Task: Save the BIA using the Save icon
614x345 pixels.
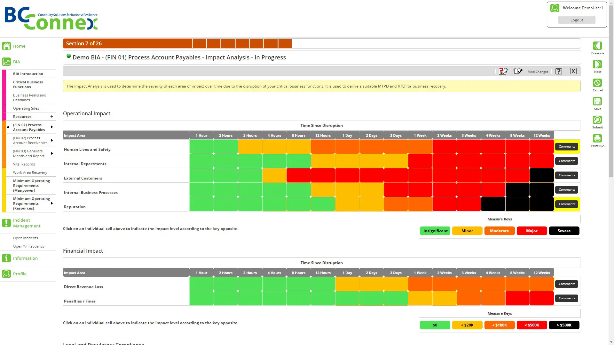Action: [x=597, y=101]
